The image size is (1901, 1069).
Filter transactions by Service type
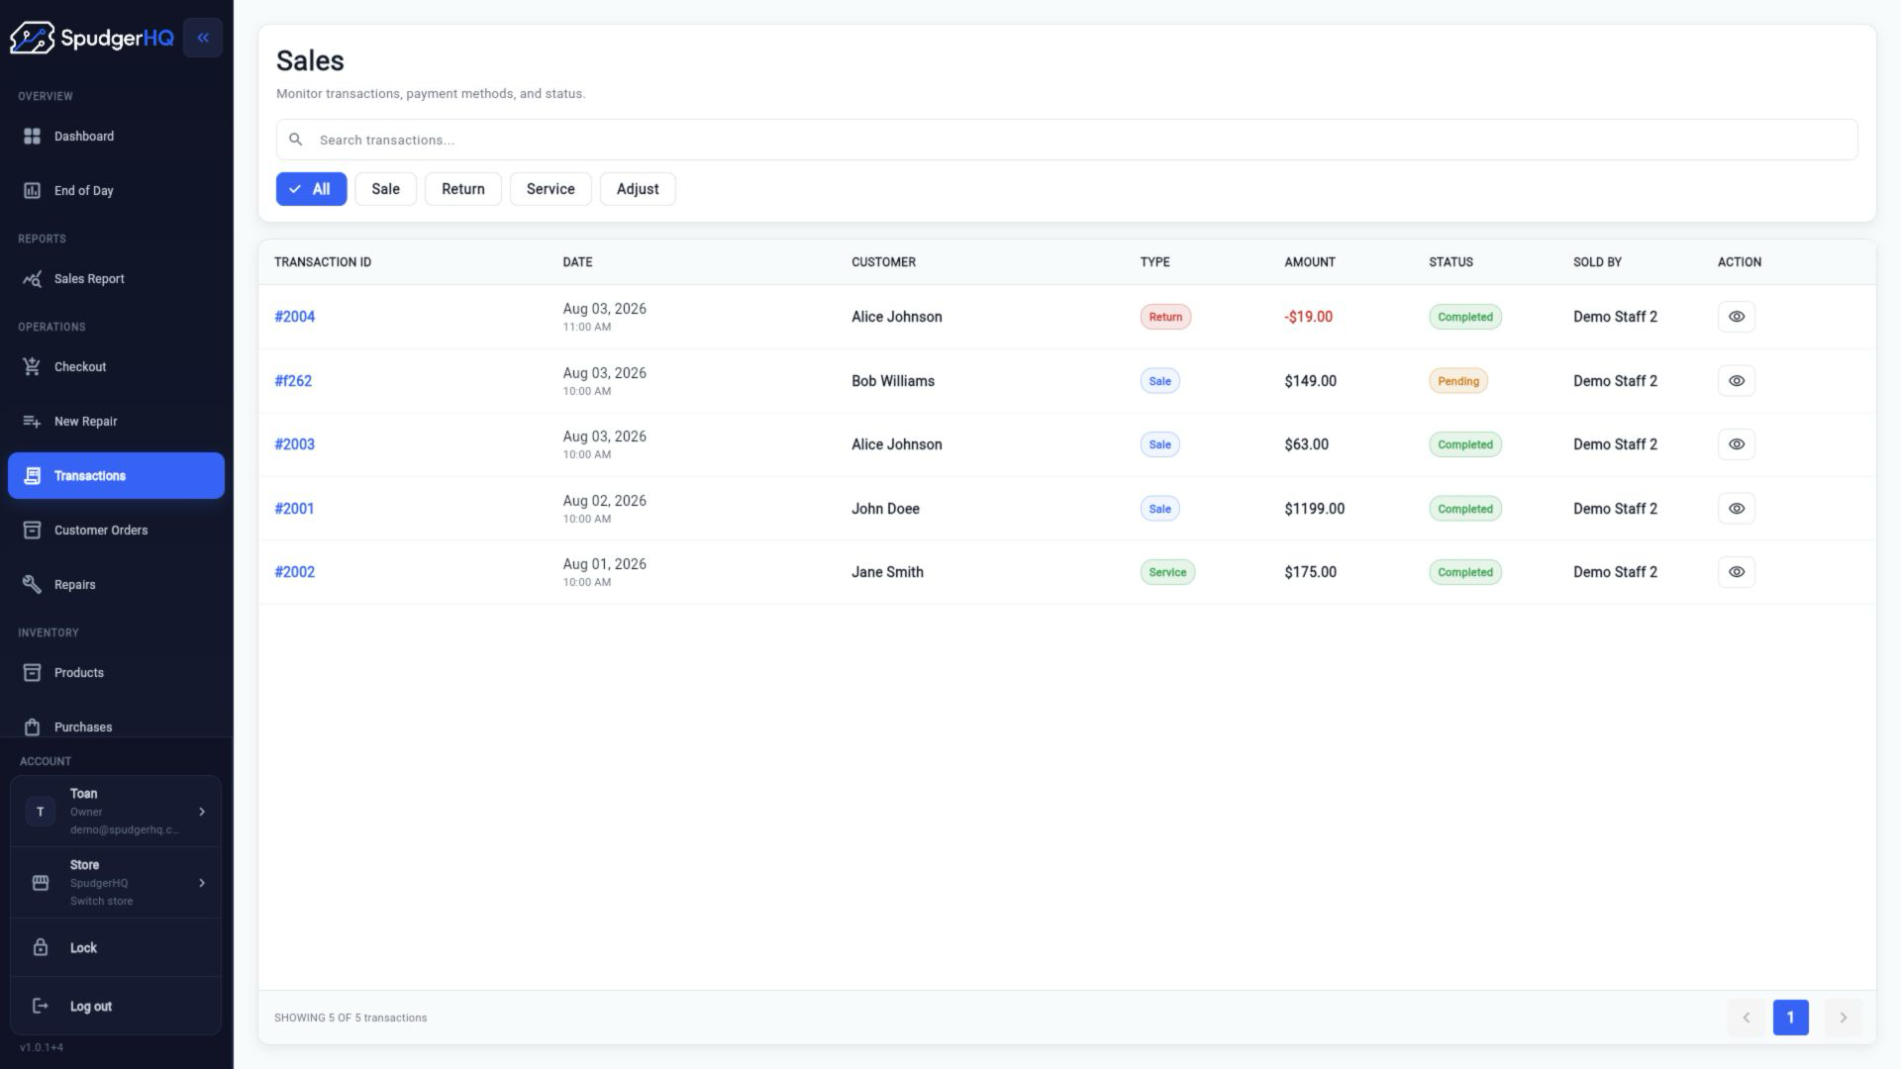pos(550,189)
